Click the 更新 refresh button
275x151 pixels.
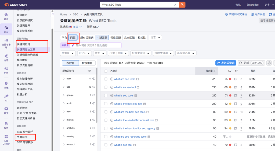251,63
